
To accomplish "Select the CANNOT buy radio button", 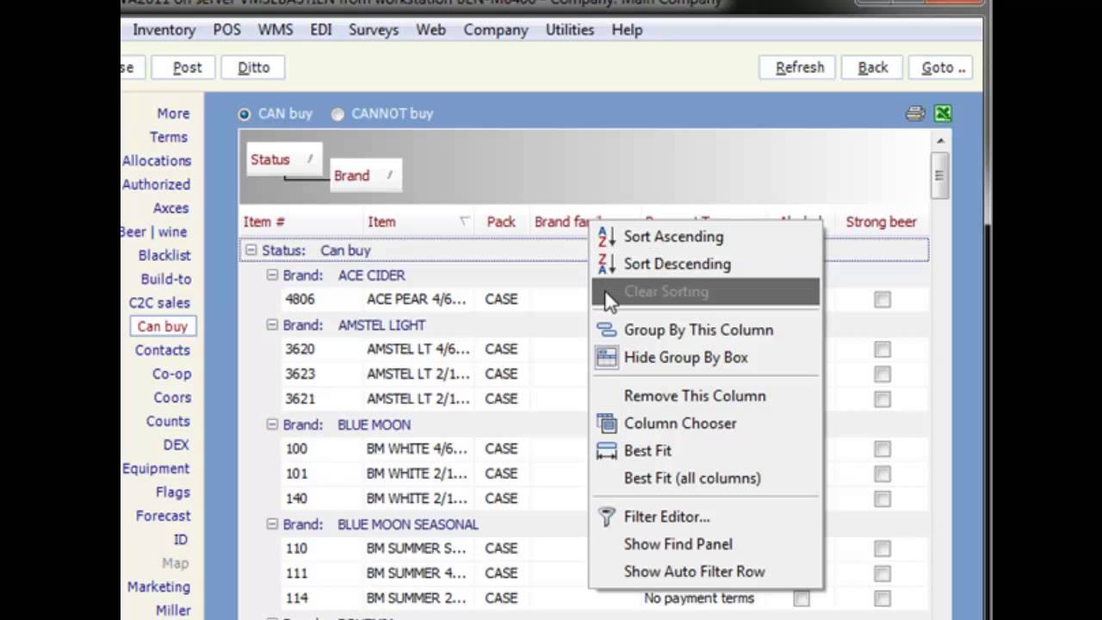I will coord(337,114).
